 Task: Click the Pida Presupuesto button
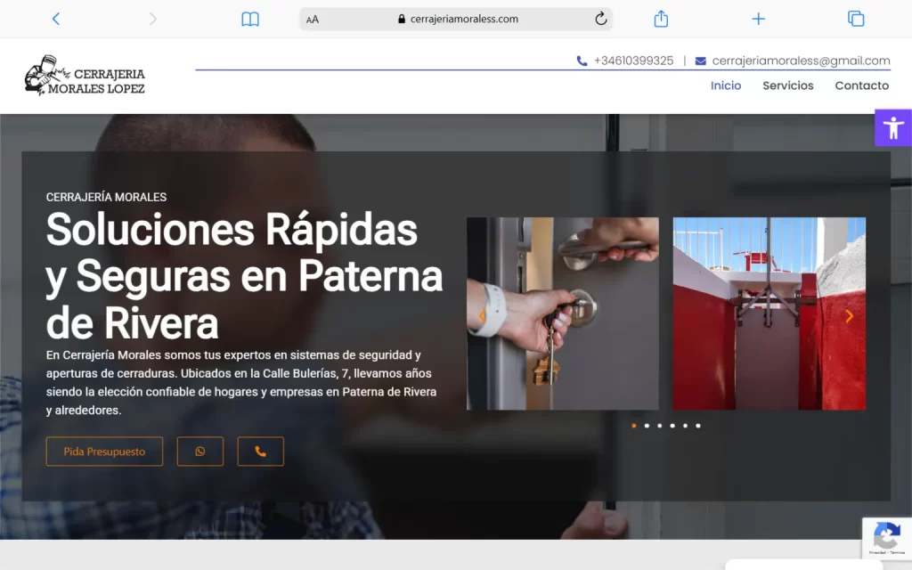pyautogui.click(x=104, y=452)
